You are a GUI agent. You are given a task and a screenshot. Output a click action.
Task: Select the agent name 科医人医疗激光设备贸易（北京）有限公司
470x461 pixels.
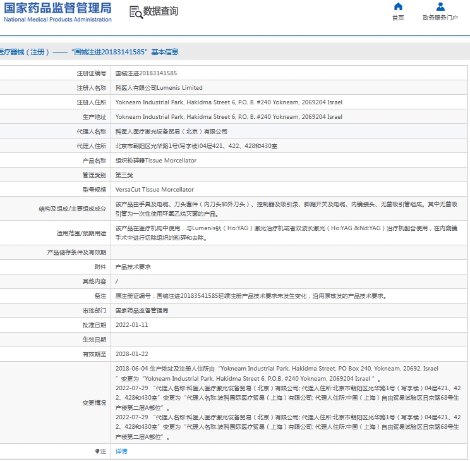(171, 132)
